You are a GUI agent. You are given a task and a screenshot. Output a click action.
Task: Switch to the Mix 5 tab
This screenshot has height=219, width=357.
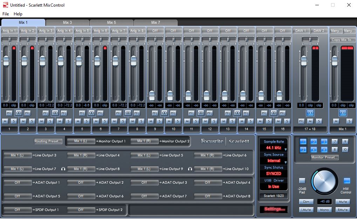click(x=111, y=22)
